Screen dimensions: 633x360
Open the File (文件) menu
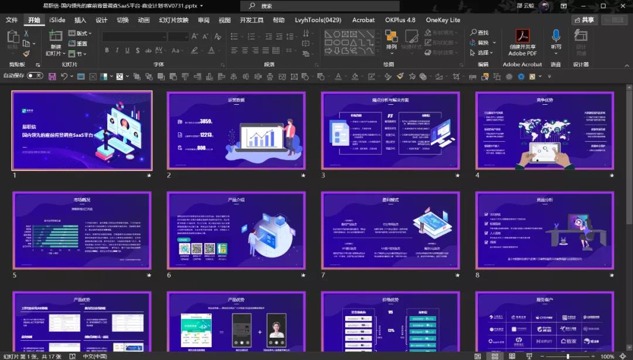click(x=12, y=20)
